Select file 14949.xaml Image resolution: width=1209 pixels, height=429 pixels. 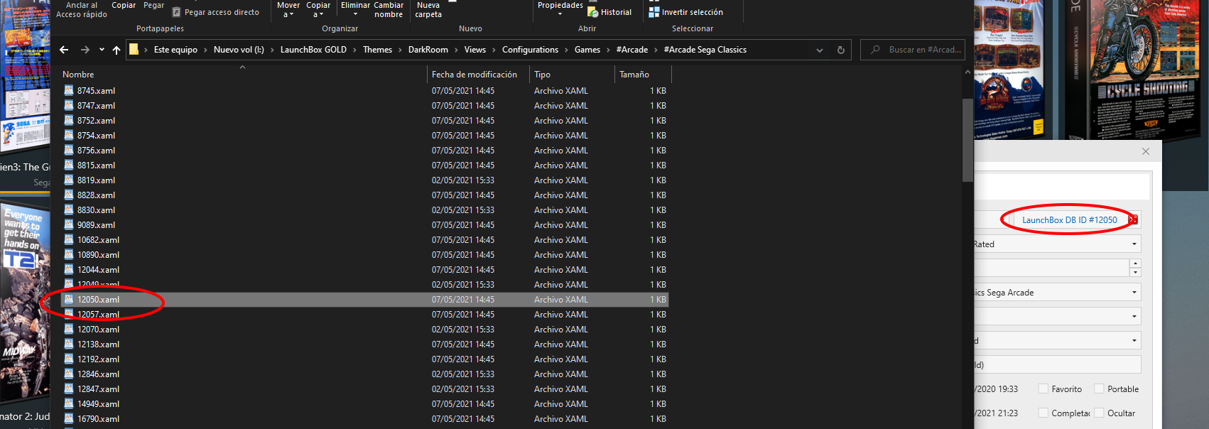pyautogui.click(x=364, y=404)
